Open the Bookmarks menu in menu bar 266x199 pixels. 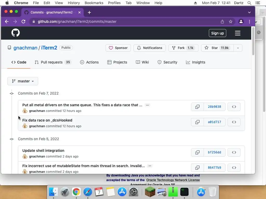(x=94, y=3)
